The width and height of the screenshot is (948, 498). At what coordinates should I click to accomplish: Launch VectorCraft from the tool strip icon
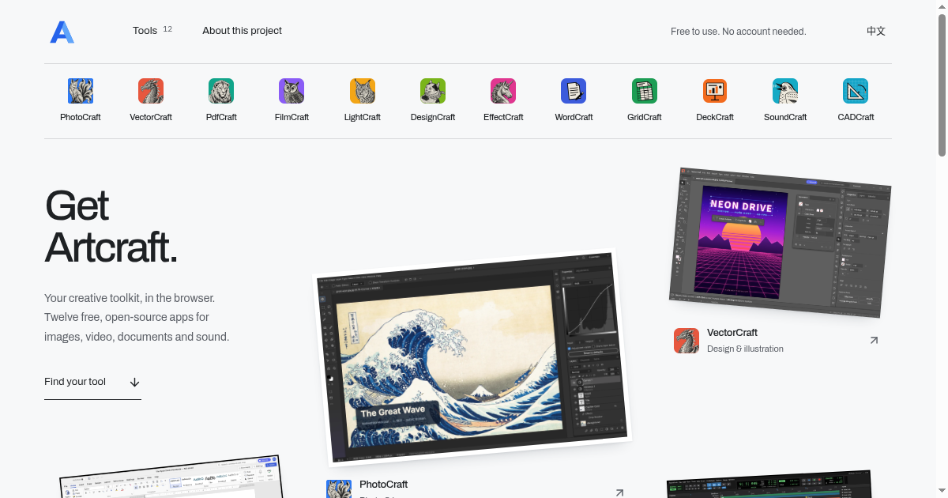click(151, 91)
